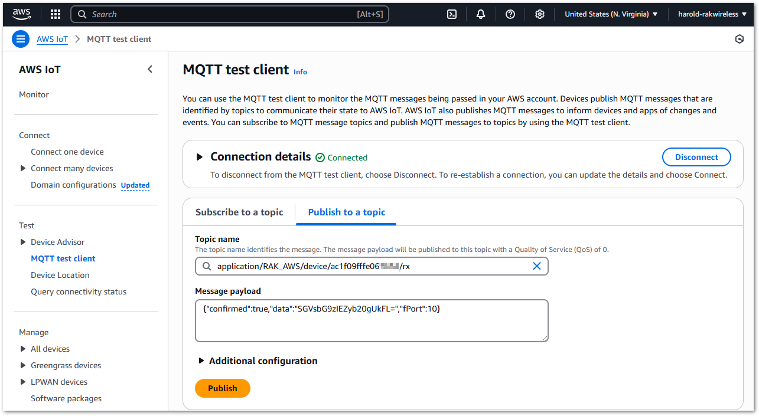
Task: Open the AWS services grid icon
Action: (55, 14)
